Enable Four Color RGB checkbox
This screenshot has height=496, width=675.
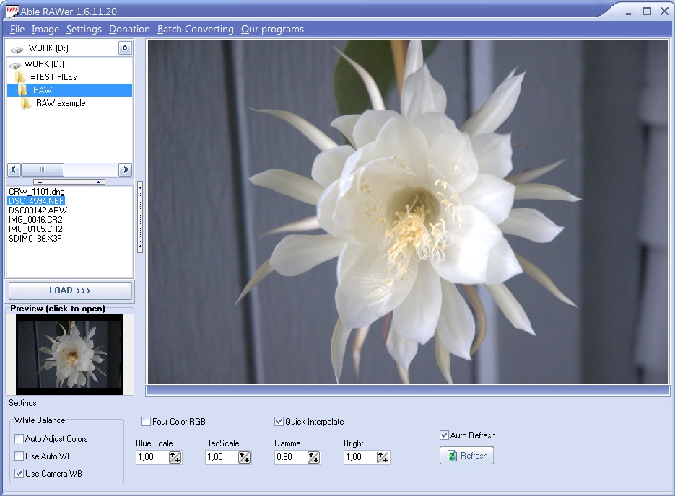(147, 422)
